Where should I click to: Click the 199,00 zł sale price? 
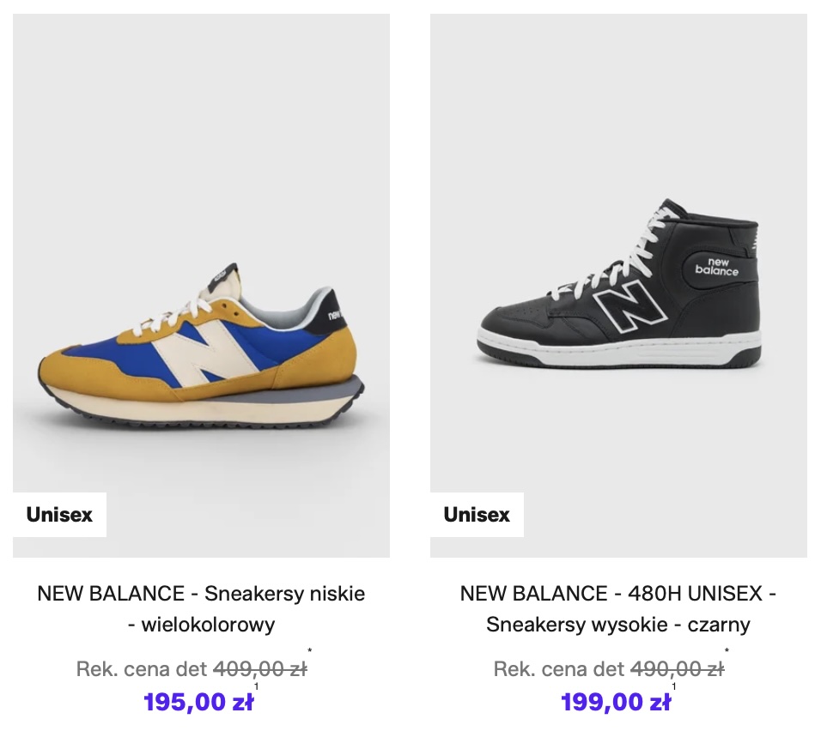point(616,702)
